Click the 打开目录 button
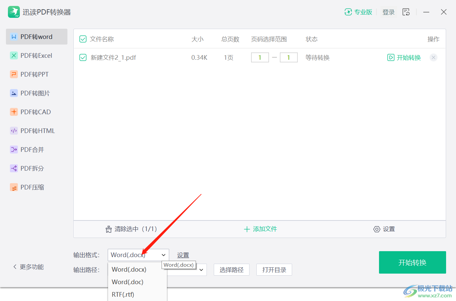Screen dimensions: 456x301 point(274,270)
